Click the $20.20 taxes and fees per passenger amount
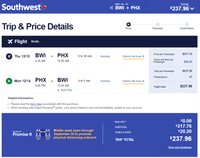Screen dimensions: 200x158 pos(188,62)
